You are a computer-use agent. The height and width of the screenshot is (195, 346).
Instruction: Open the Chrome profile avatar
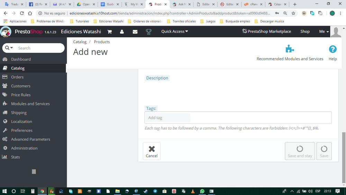pyautogui.click(x=332, y=13)
